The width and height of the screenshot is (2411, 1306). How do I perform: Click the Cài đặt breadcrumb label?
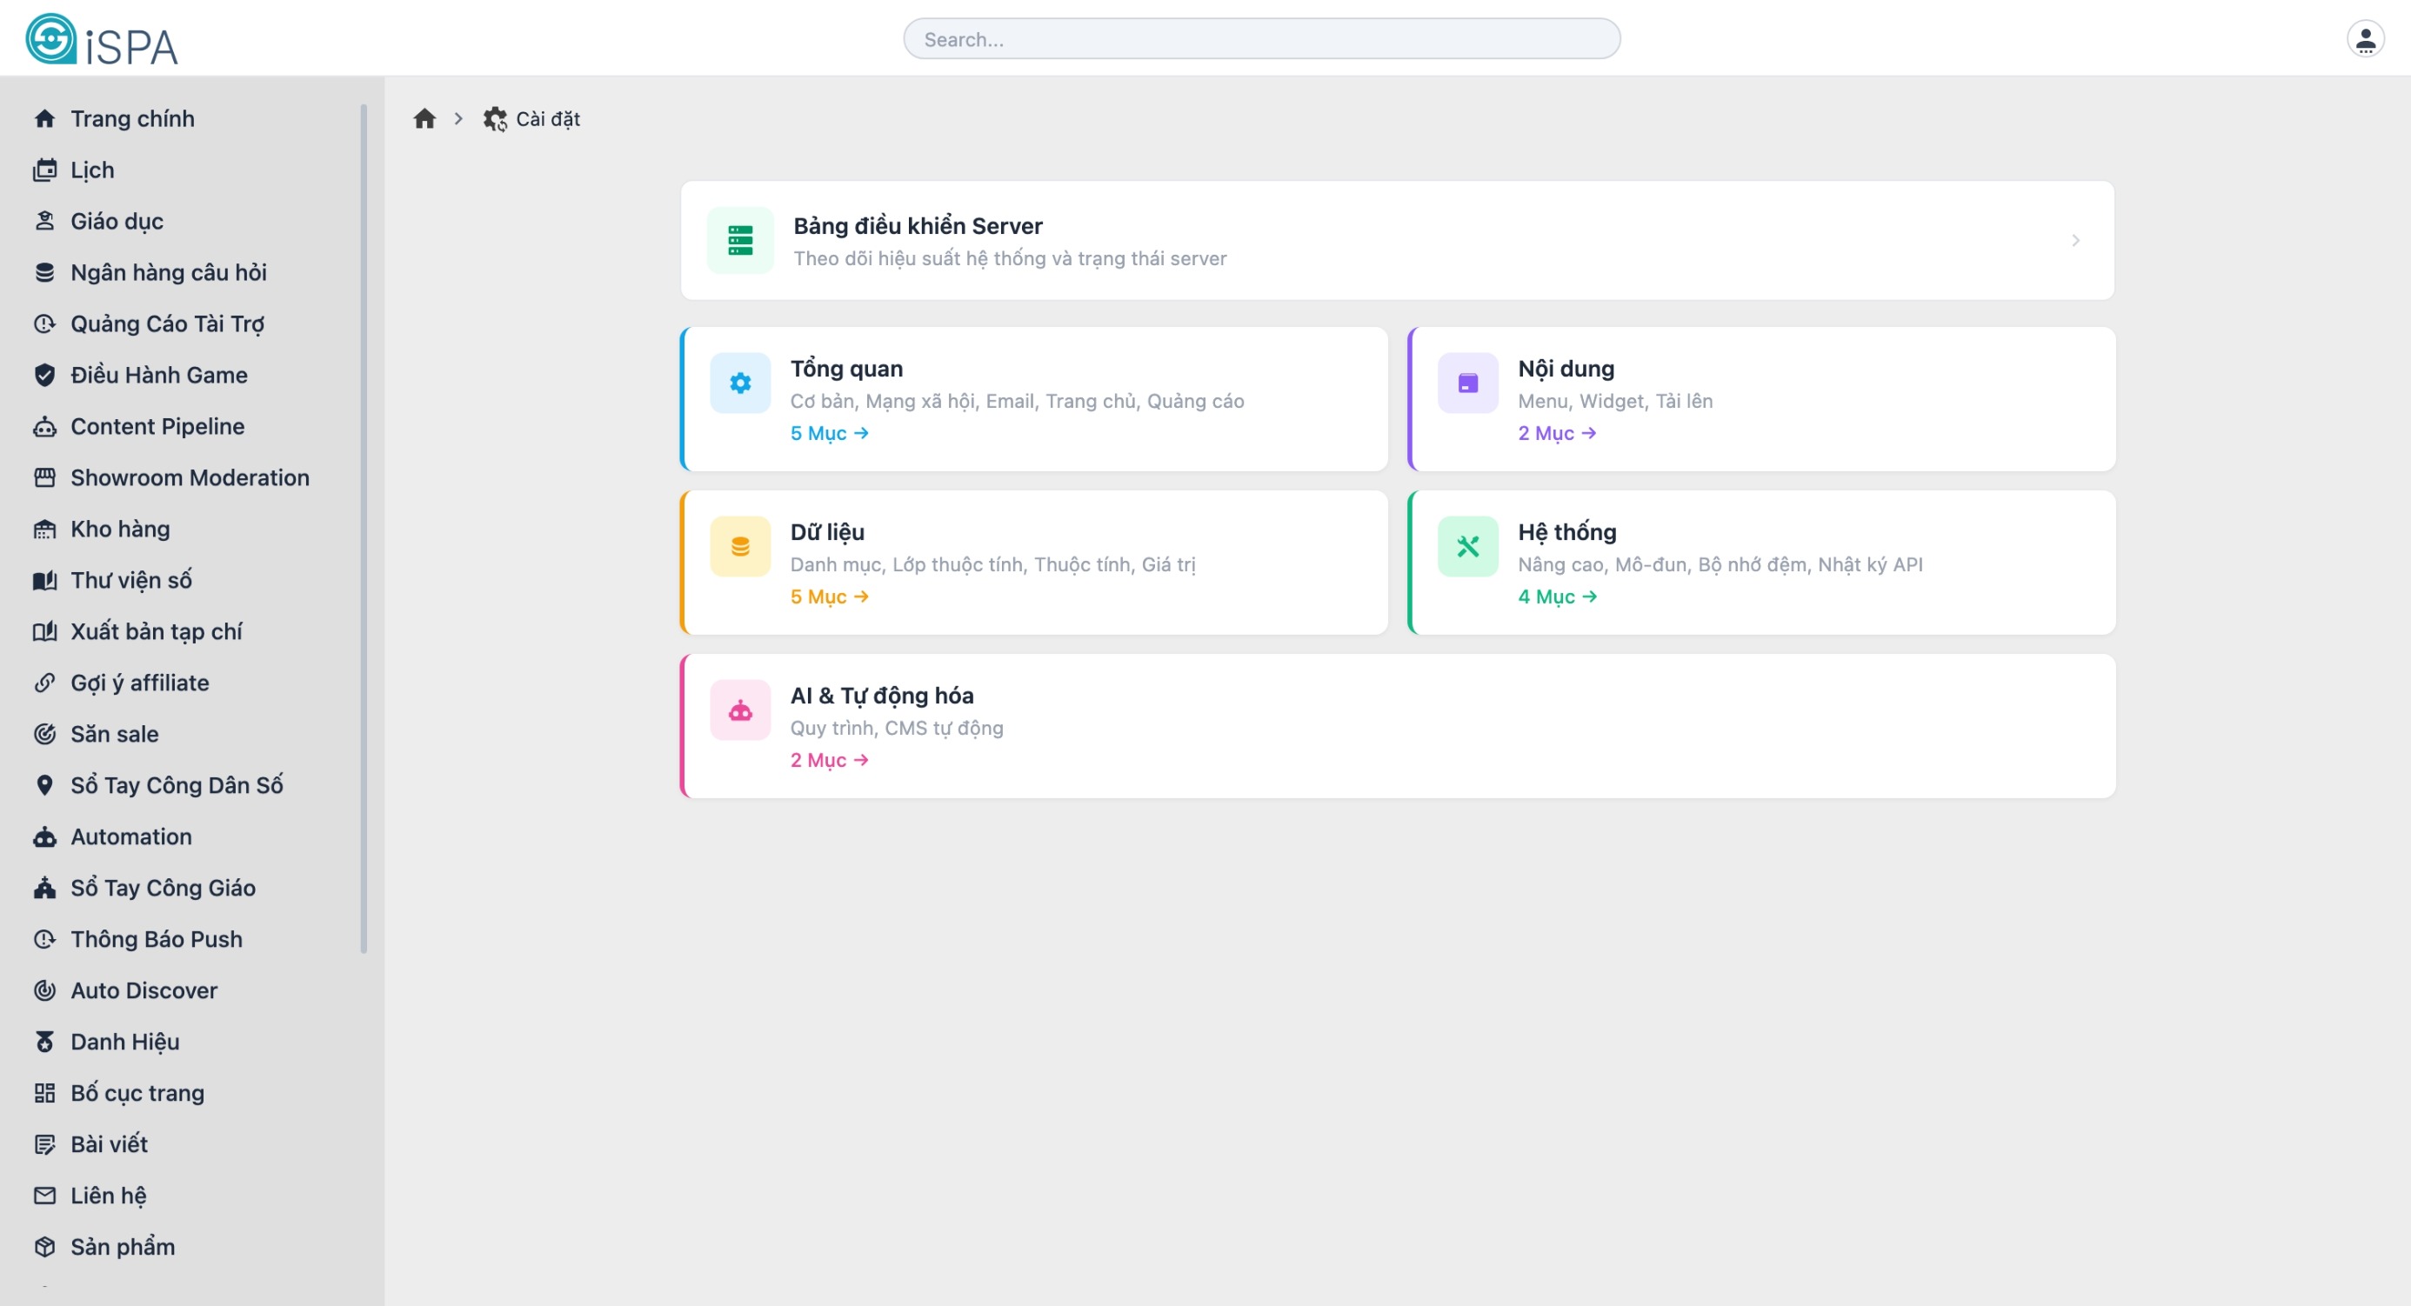point(548,119)
